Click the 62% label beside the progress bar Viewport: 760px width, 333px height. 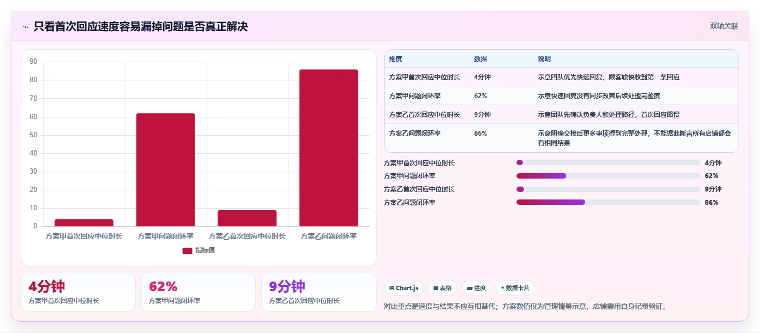click(x=711, y=176)
